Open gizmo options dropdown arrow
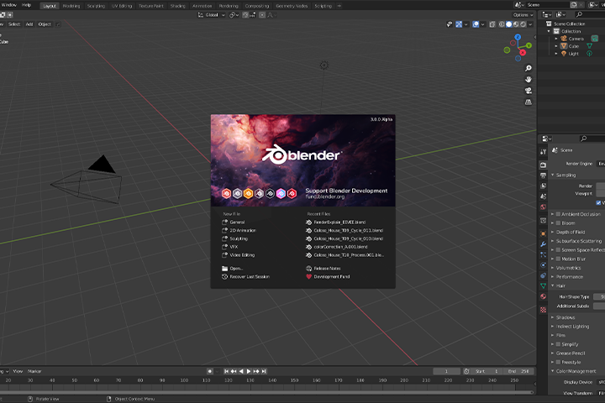Image resolution: width=605 pixels, height=403 pixels. pyautogui.click(x=466, y=24)
